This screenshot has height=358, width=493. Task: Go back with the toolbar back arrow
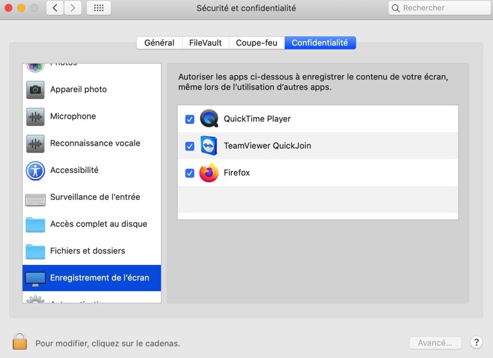pyautogui.click(x=55, y=8)
